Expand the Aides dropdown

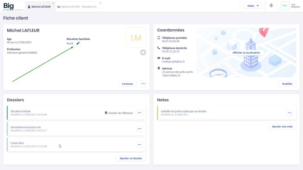tap(252, 6)
